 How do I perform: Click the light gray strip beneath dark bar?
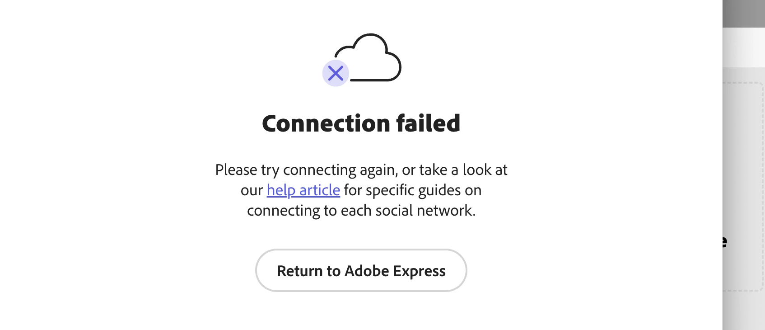click(x=743, y=47)
